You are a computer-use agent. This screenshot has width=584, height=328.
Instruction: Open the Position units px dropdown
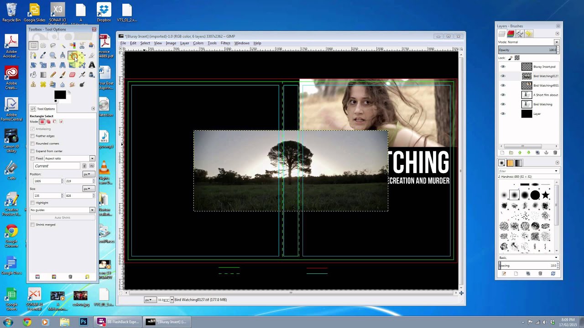[89, 174]
